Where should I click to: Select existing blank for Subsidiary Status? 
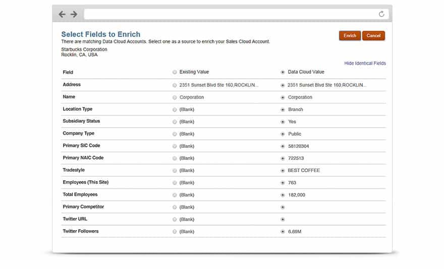[175, 122]
